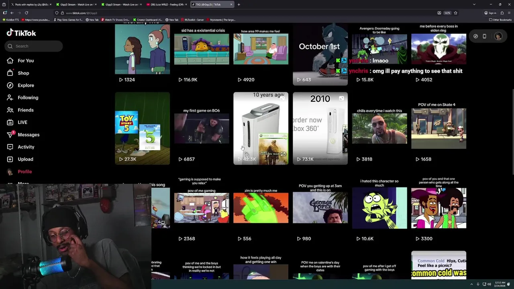514x289 pixels.
Task: Switch to Posts with replies X tab
Action: (31, 4)
